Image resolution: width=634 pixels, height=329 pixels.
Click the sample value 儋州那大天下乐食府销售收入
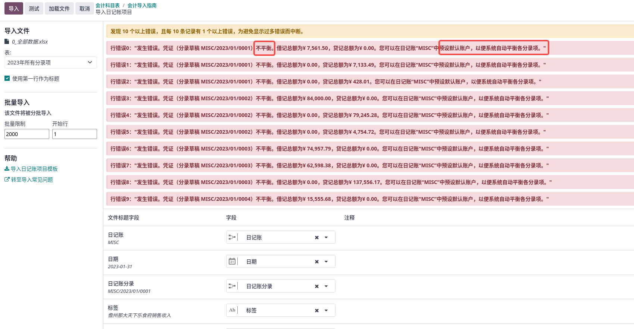139,315
